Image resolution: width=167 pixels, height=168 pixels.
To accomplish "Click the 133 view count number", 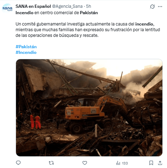I will point(125,163).
